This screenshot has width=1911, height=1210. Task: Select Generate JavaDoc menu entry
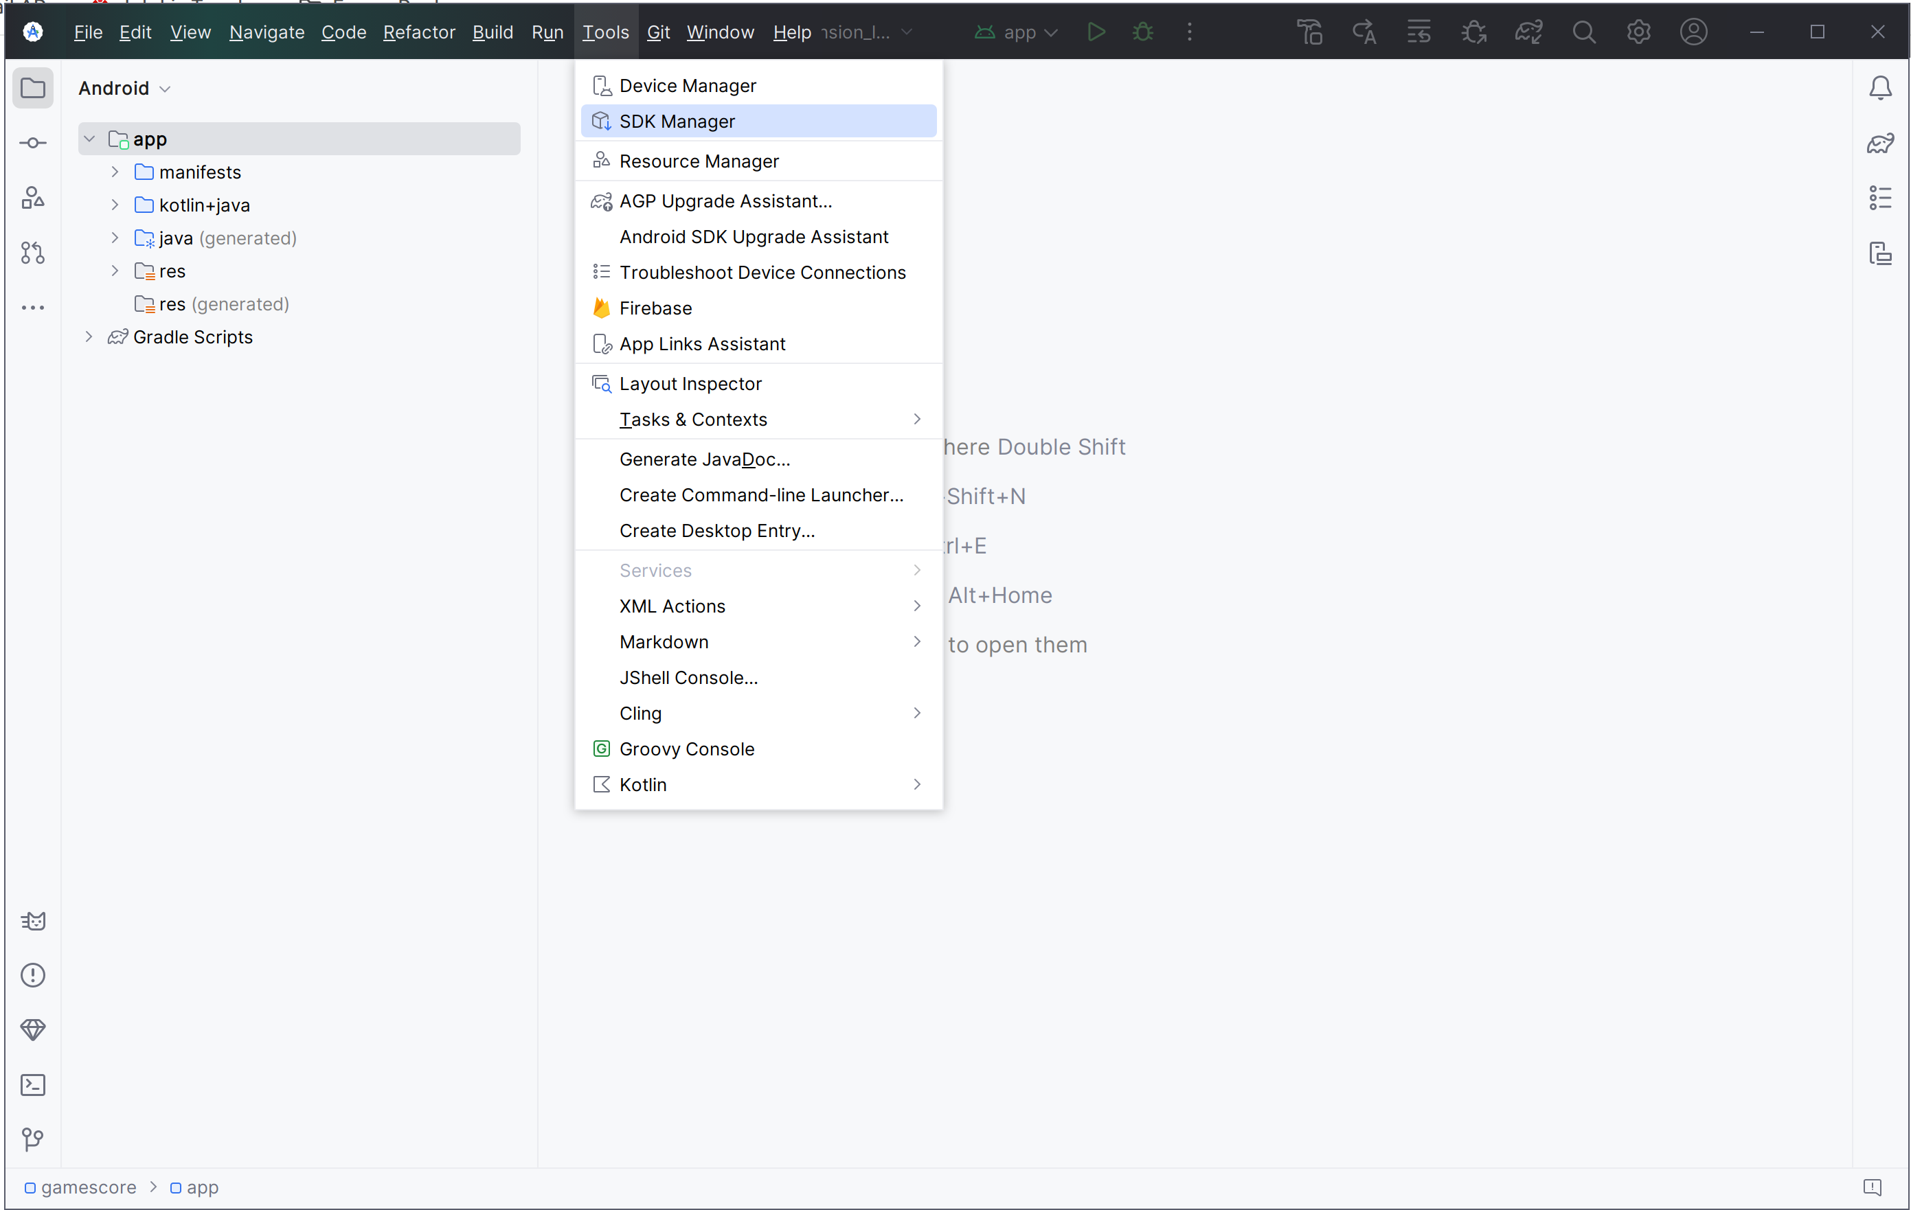pos(758,459)
